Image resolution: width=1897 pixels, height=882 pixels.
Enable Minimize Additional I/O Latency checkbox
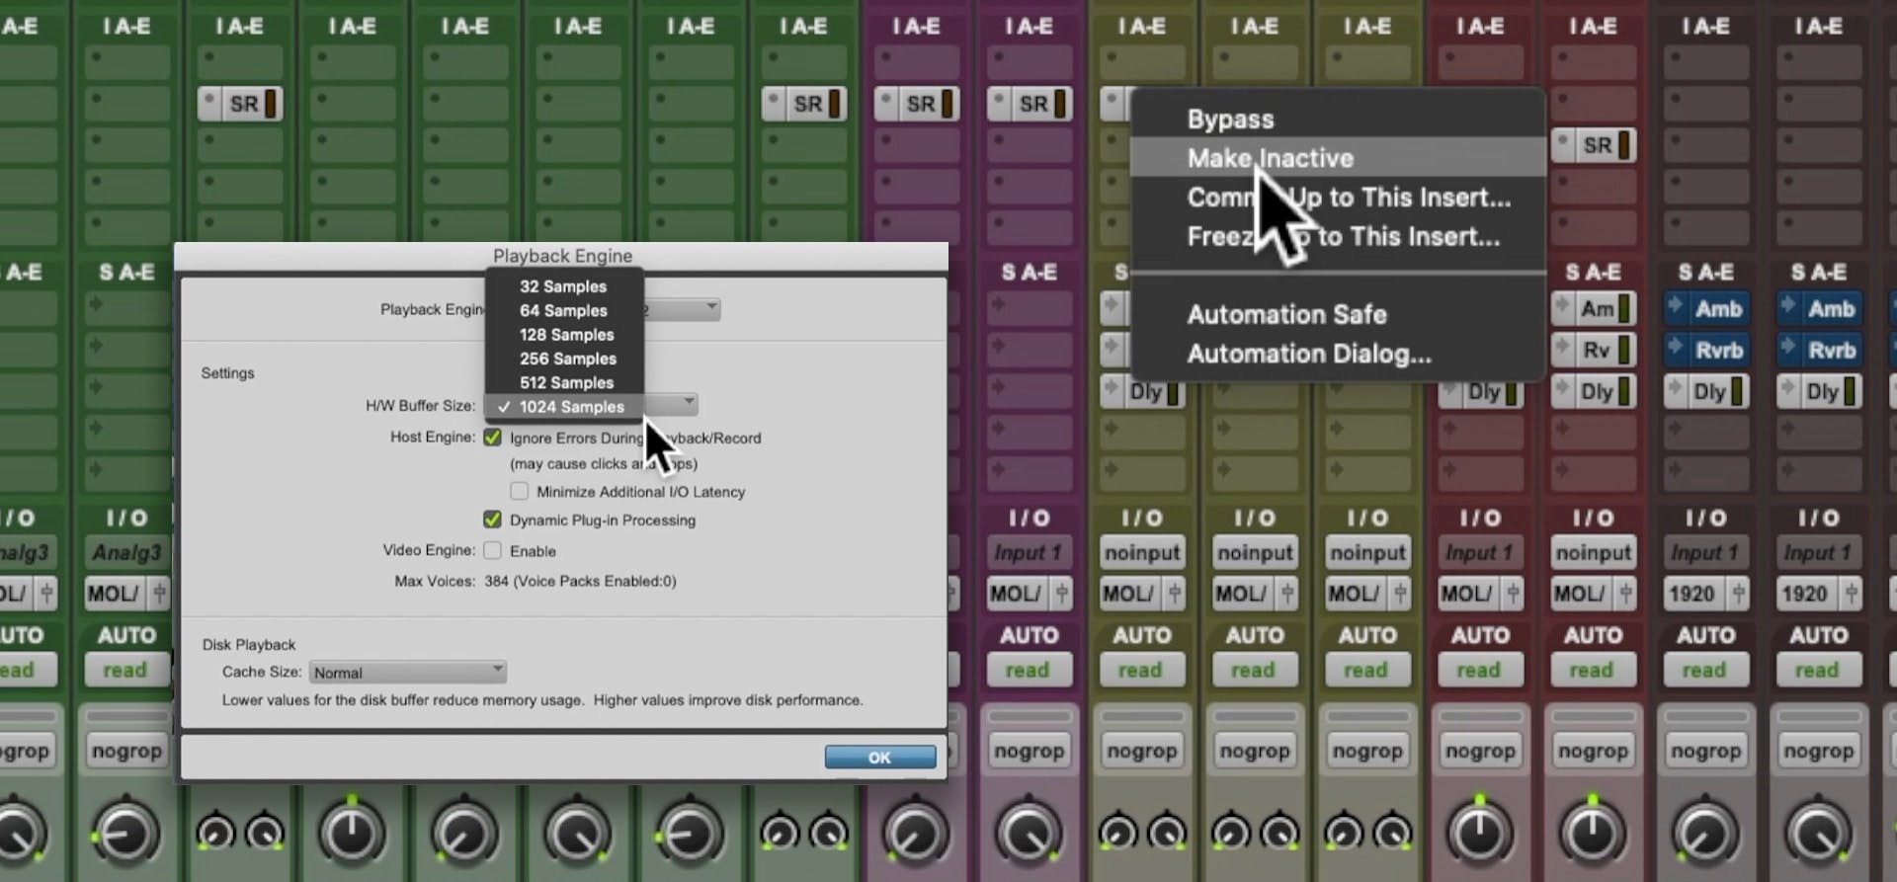(x=519, y=491)
